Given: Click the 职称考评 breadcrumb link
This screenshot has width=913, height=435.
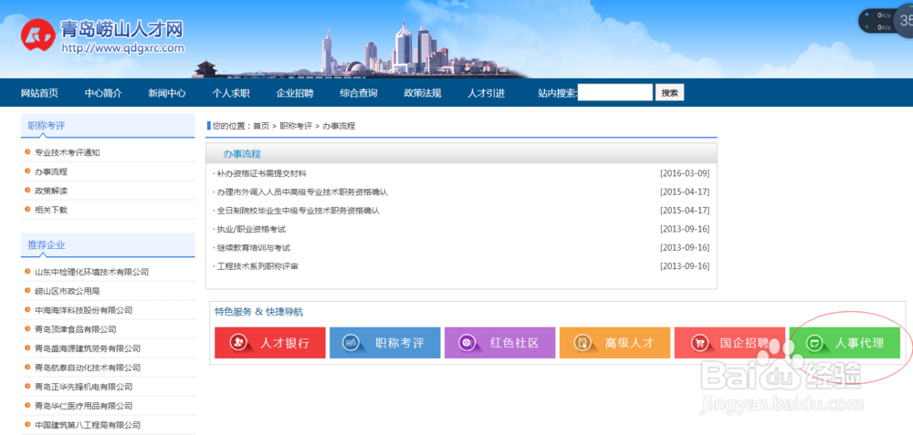Looking at the screenshot, I should click(296, 126).
